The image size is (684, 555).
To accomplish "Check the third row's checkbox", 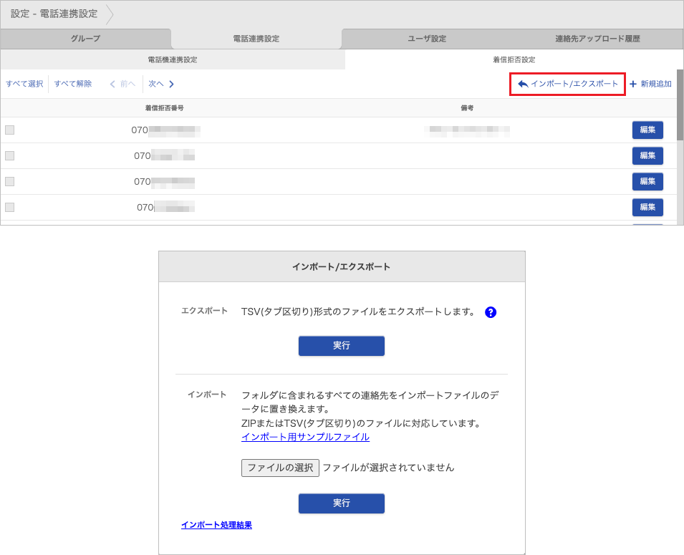I will [x=9, y=181].
